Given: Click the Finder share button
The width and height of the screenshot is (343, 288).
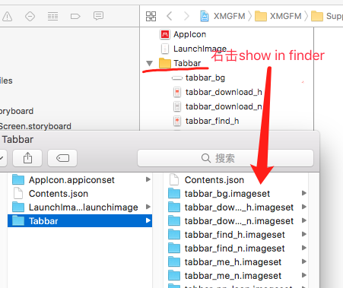Looking at the screenshot, I should click(x=27, y=158).
